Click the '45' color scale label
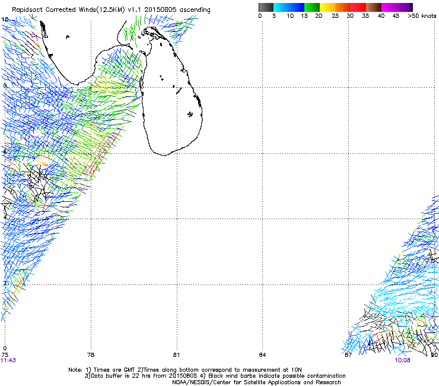The height and width of the screenshot is (386, 439). pos(396,16)
